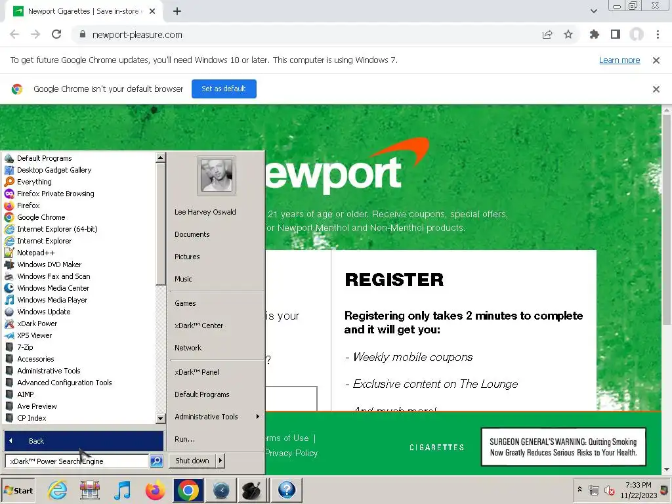
Task: Click the web page vertical scrollbar thumb
Action: pyautogui.click(x=667, y=219)
